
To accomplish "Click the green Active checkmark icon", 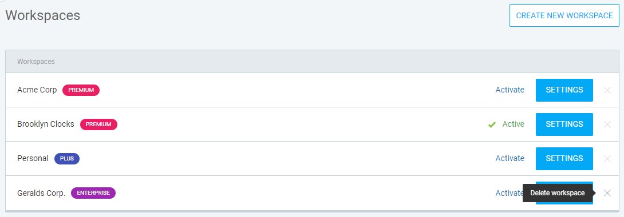I will tap(492, 124).
